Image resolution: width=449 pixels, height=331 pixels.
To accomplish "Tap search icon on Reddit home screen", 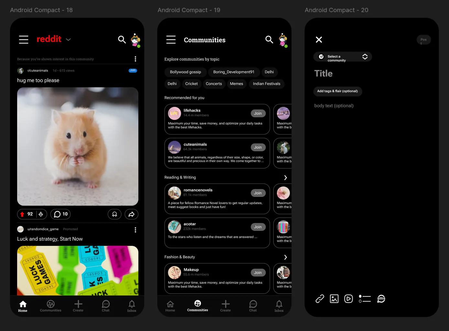I will (x=122, y=40).
